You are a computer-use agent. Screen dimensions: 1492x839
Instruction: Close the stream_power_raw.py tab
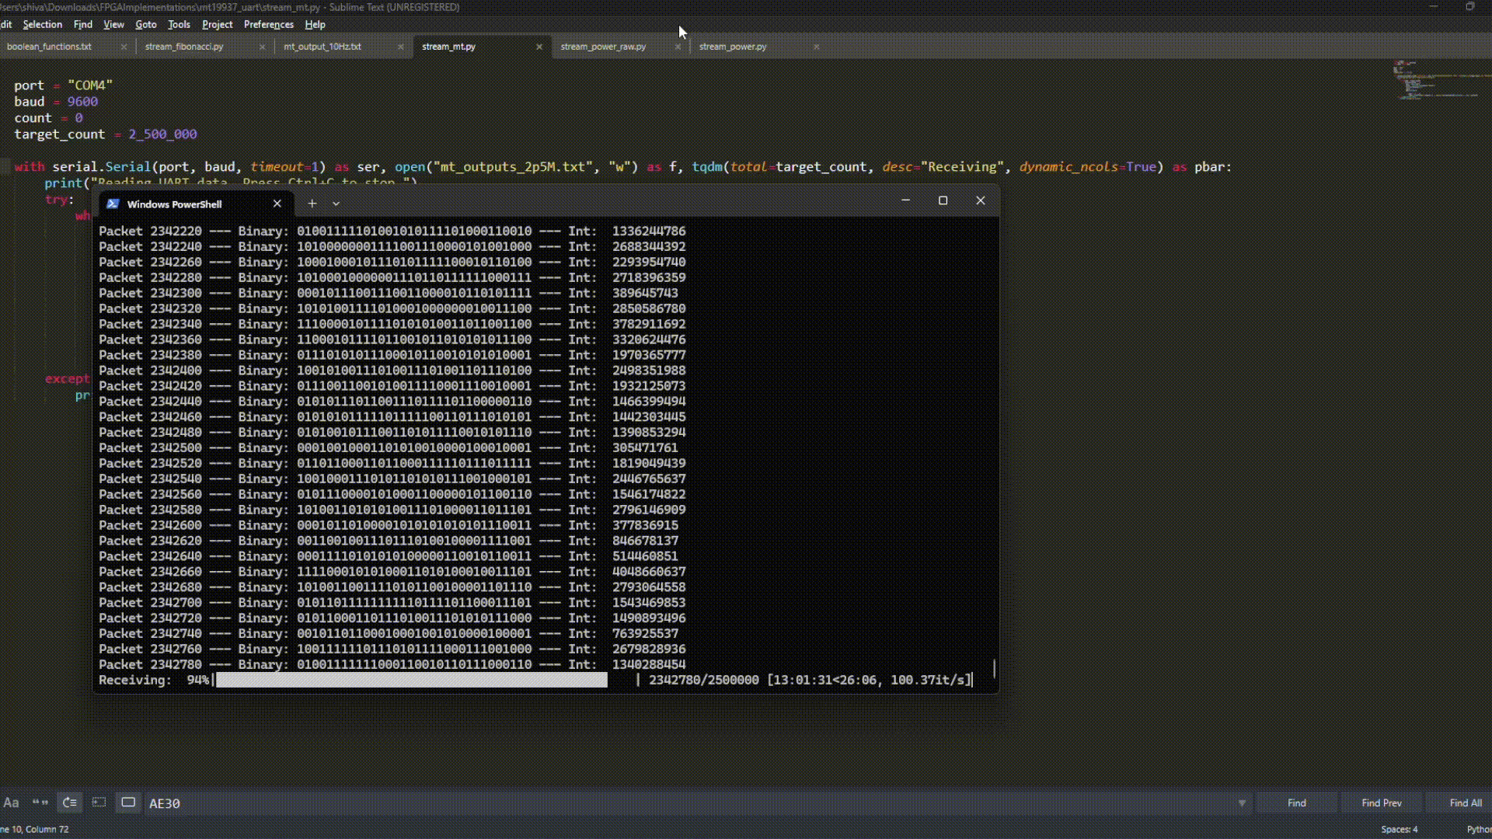pyautogui.click(x=678, y=47)
